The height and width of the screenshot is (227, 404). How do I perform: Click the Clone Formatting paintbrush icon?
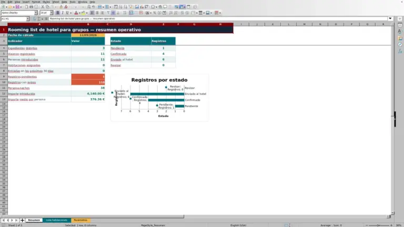pos(61,7)
